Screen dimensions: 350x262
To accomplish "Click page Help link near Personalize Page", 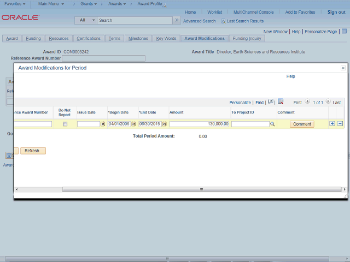I will click(296, 32).
